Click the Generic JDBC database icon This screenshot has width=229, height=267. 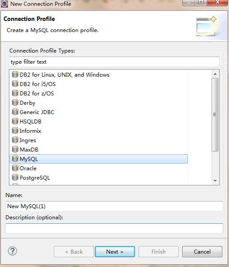(15, 112)
